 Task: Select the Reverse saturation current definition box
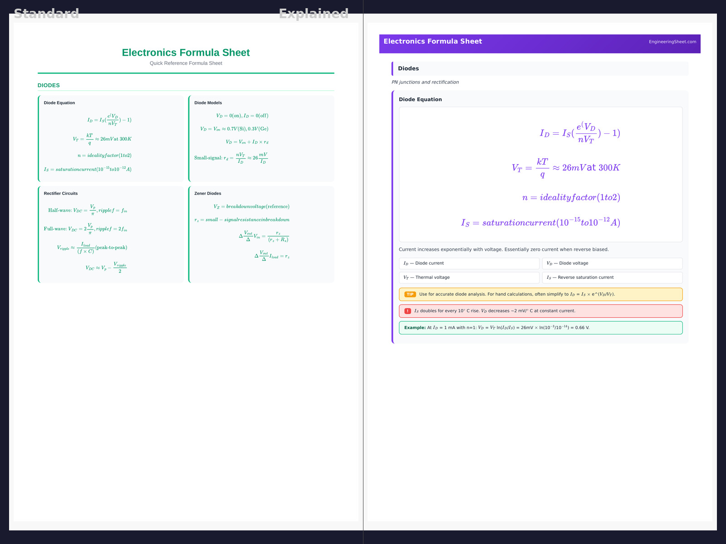point(612,277)
